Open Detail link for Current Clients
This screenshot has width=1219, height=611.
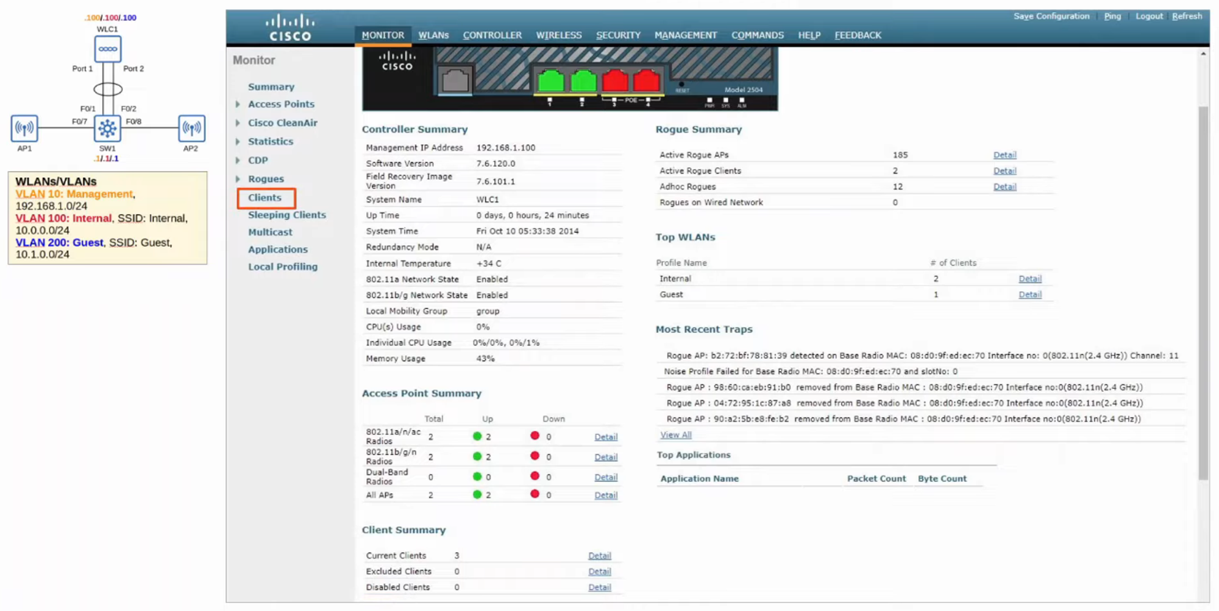click(599, 556)
